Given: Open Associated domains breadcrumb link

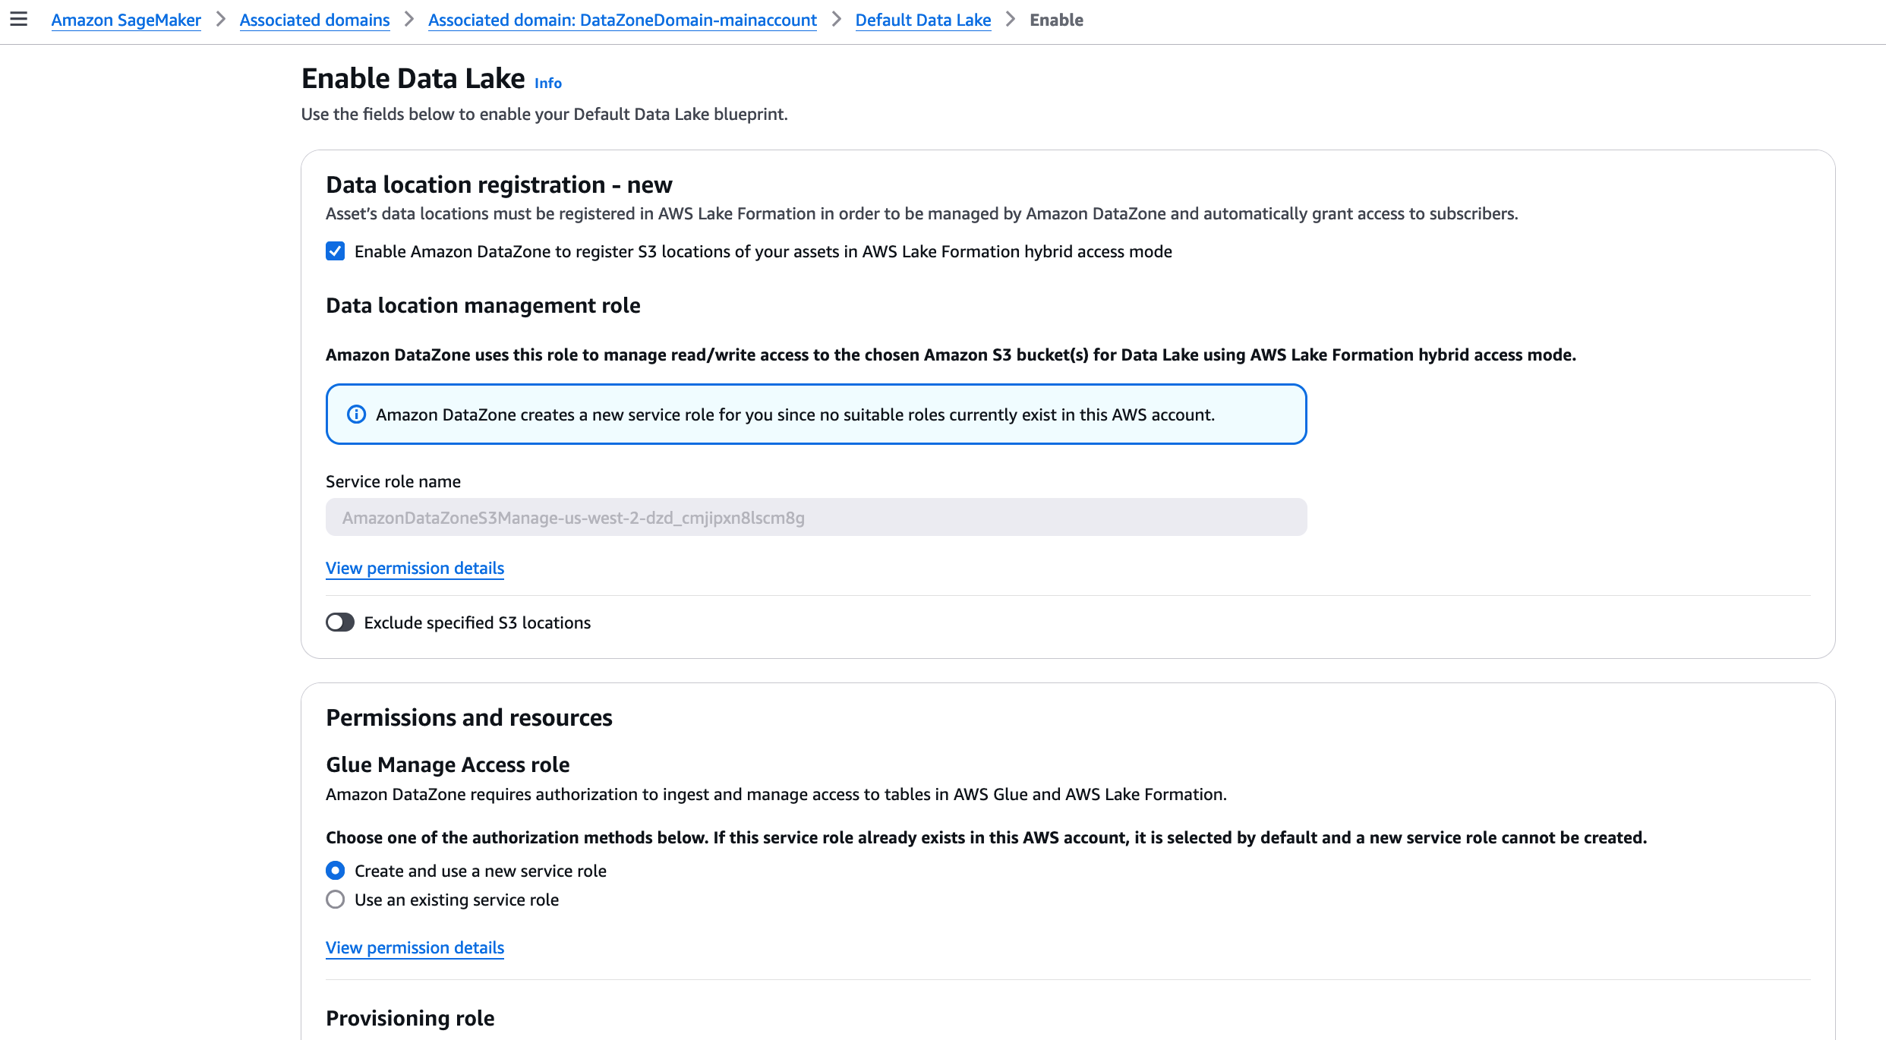Looking at the screenshot, I should click(x=314, y=20).
